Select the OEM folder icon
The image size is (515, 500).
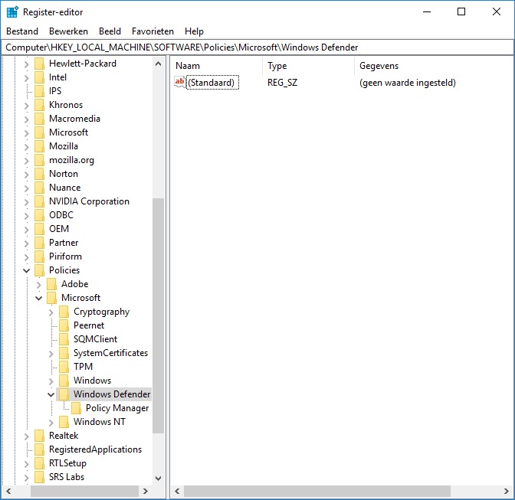[x=39, y=229]
